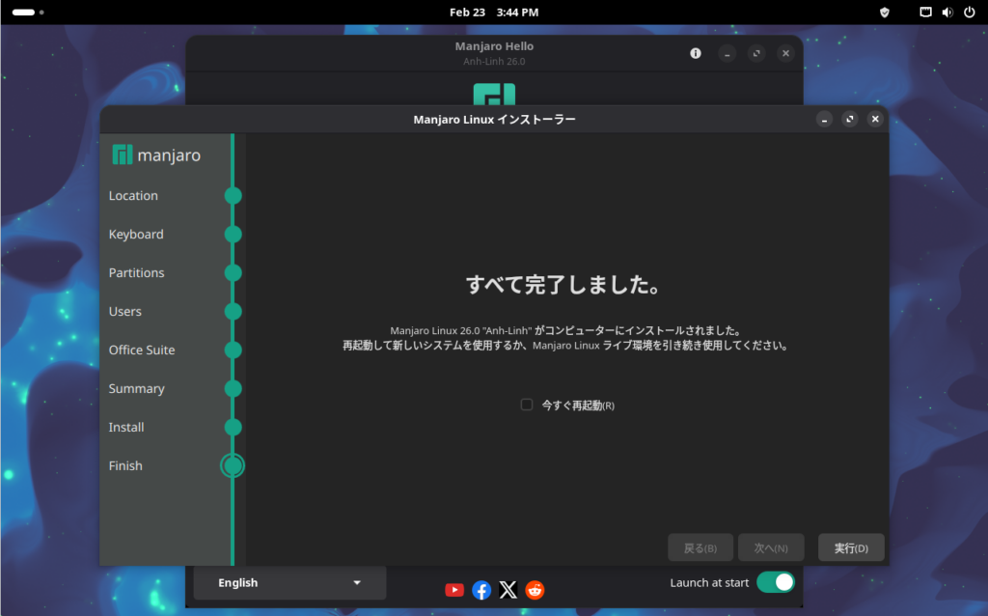Open the X (Twitter) icon link
The image size is (988, 616).
pyautogui.click(x=508, y=590)
